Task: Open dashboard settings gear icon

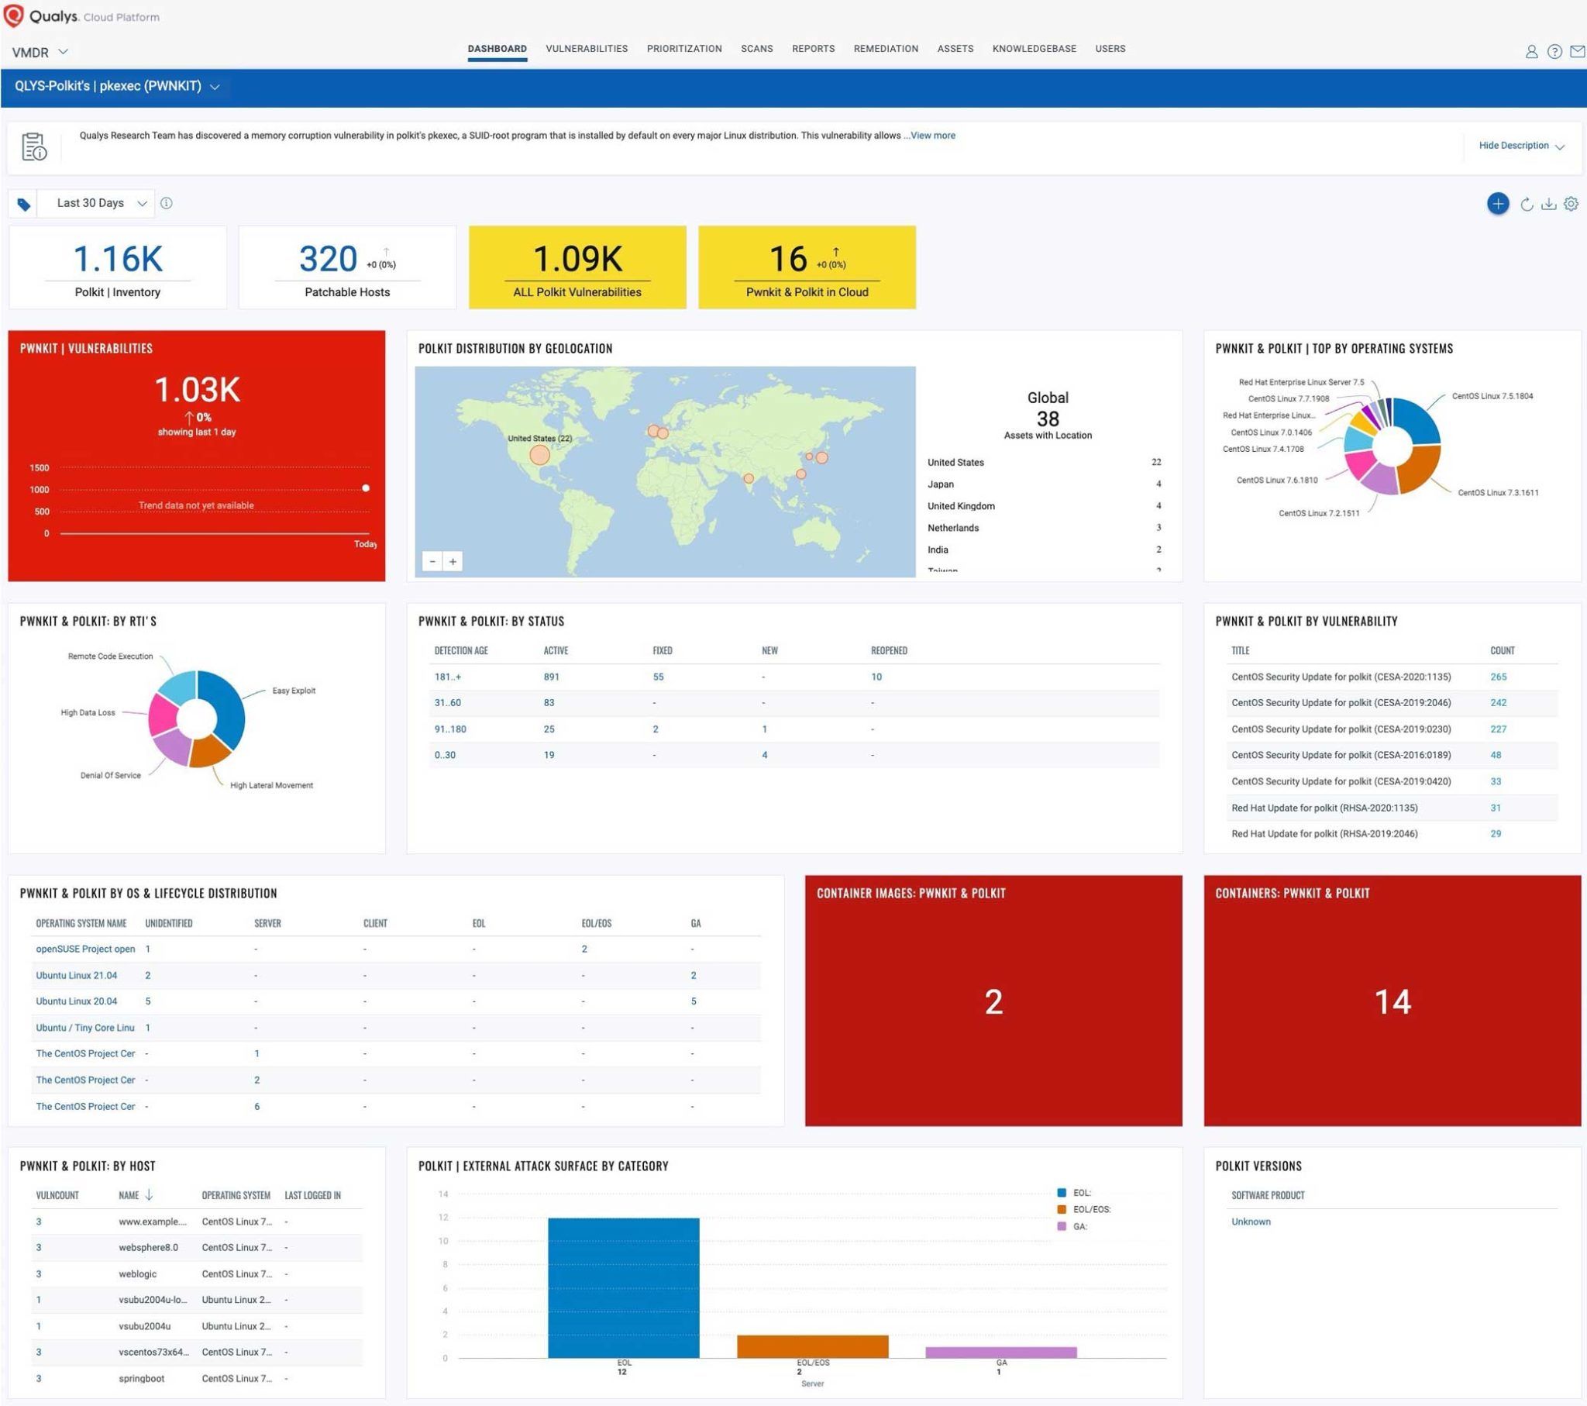Action: pyautogui.click(x=1571, y=204)
